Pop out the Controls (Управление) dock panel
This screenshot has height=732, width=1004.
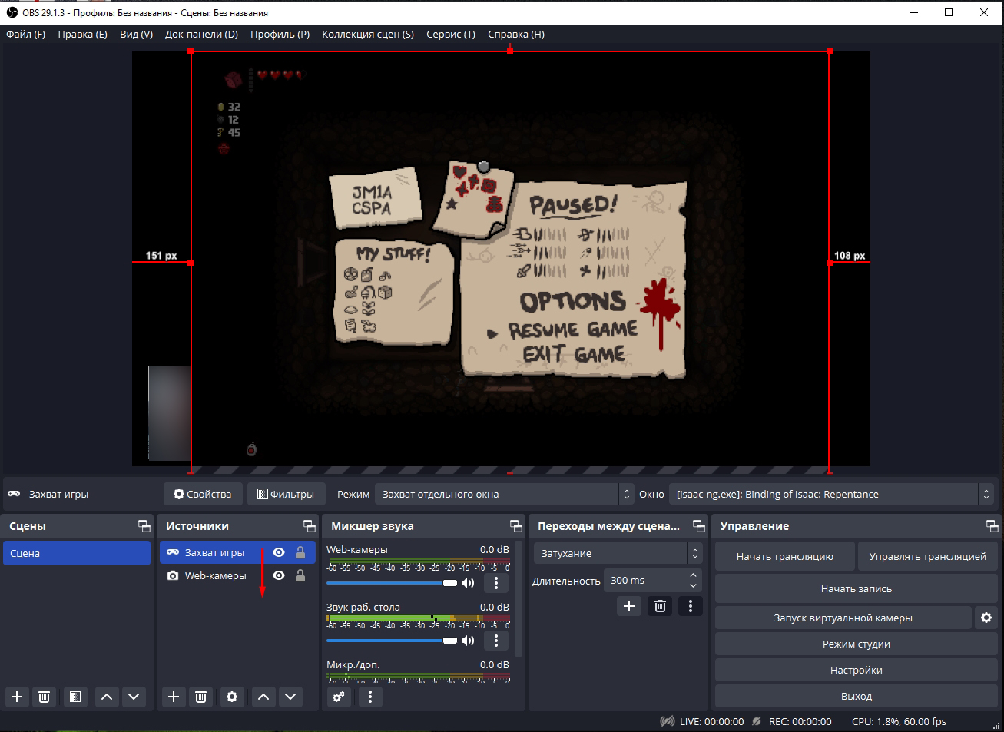coord(992,526)
